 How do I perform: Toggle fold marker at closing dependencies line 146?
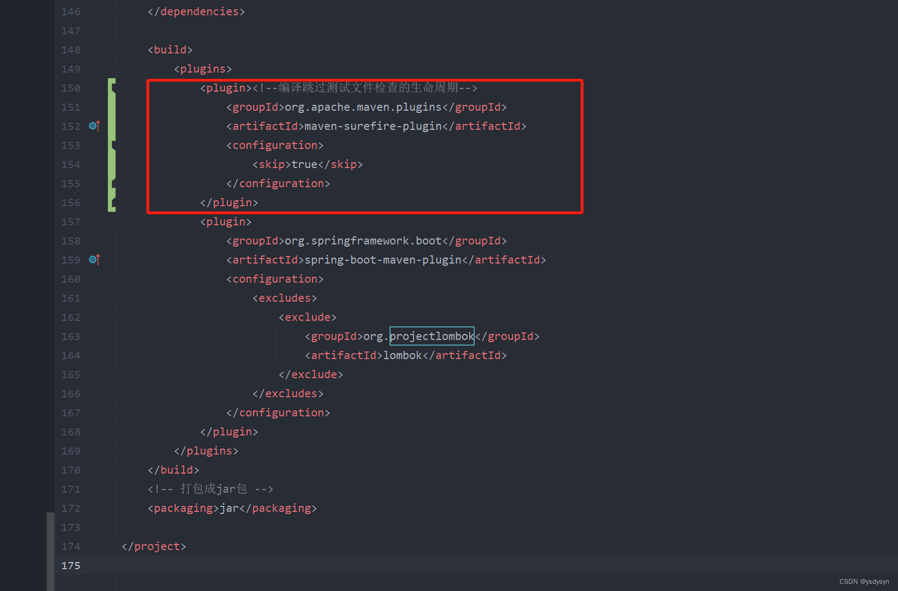(x=116, y=11)
